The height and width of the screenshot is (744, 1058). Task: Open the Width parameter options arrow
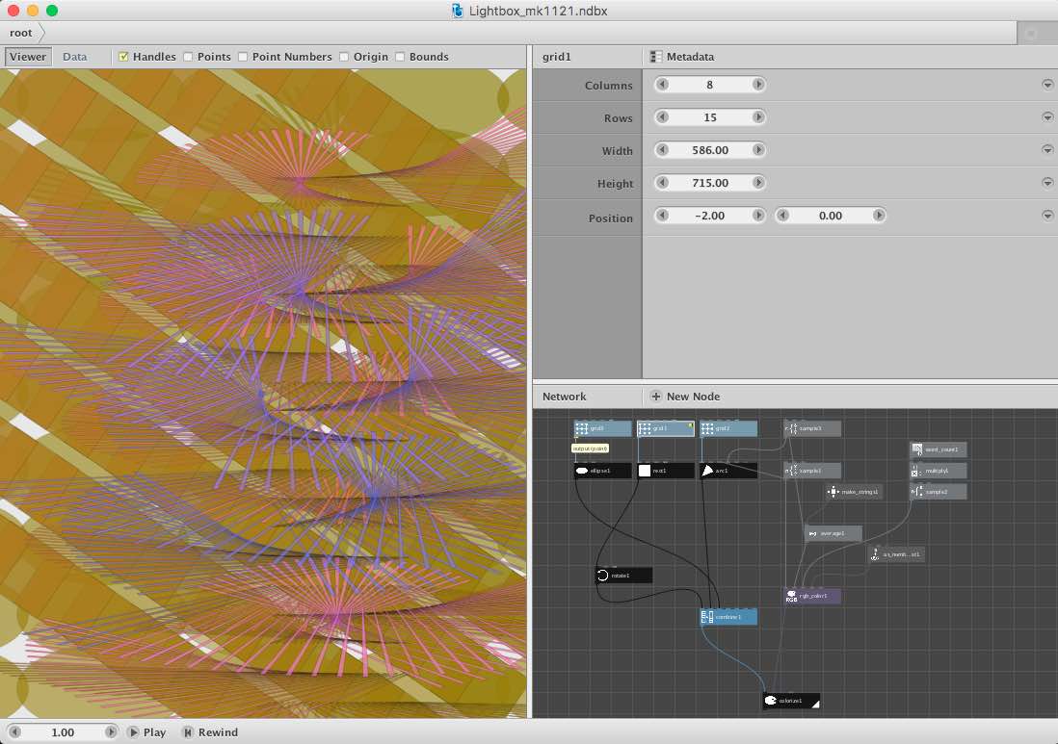[x=1047, y=149]
